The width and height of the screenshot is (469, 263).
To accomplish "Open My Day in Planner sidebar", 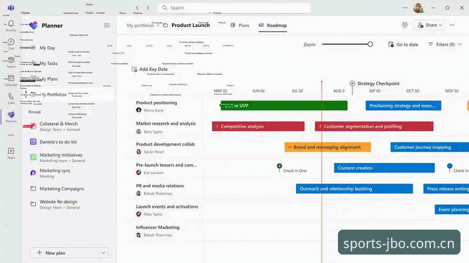I will tap(47, 48).
